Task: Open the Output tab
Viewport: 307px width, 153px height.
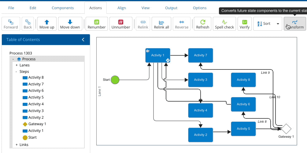Action: click(x=171, y=8)
